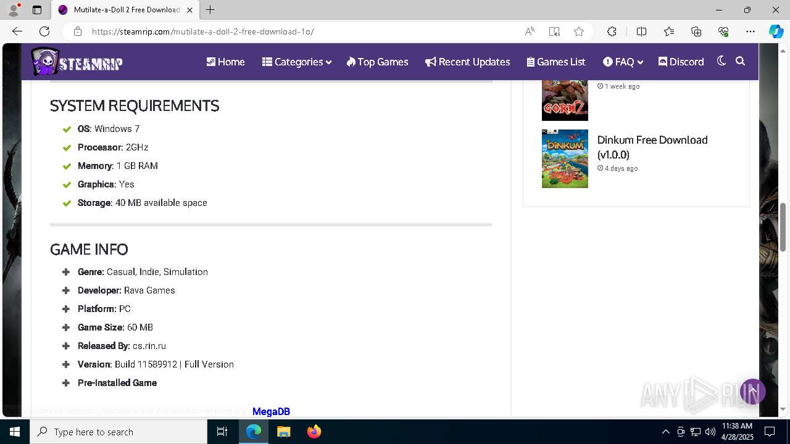This screenshot has width=790, height=444.
Task: Open Dinkum Free Download link
Action: pyautogui.click(x=652, y=147)
